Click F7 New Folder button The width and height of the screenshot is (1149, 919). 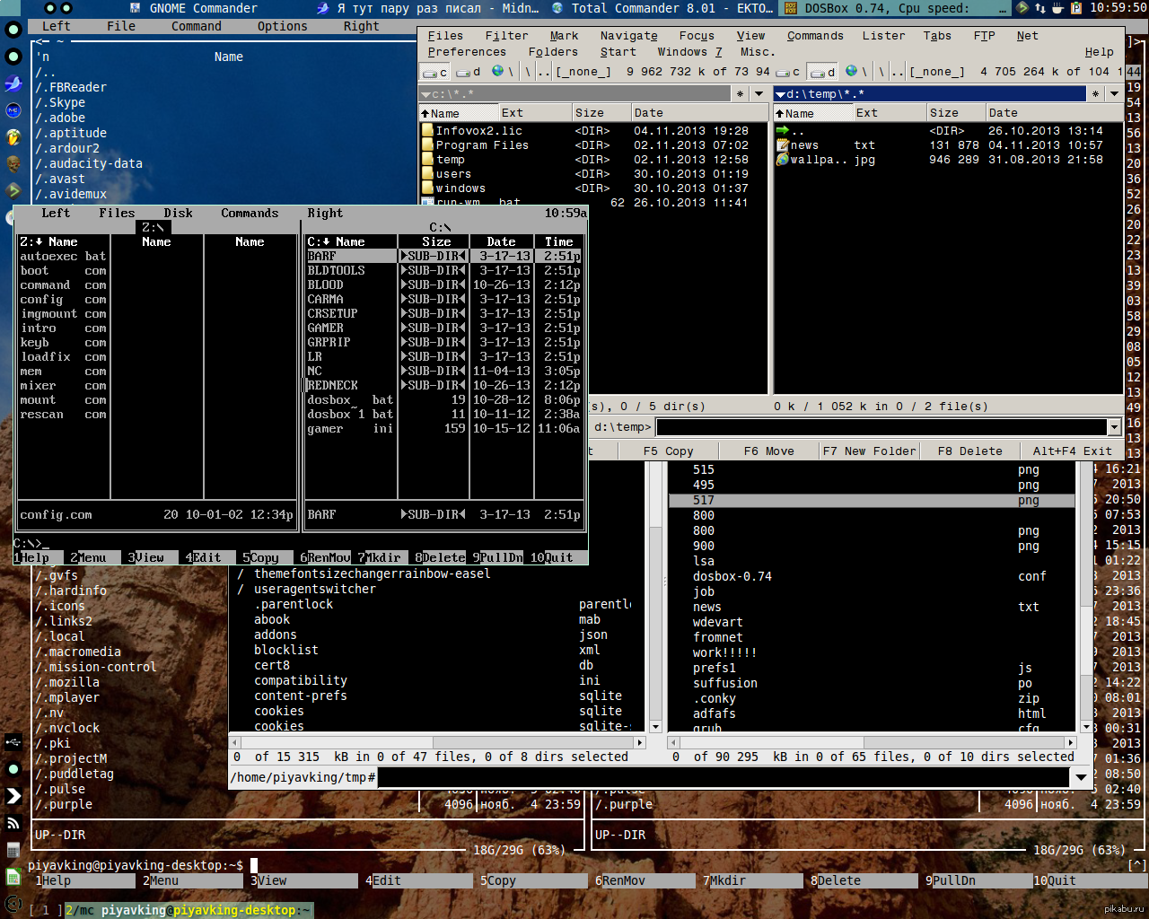869,451
